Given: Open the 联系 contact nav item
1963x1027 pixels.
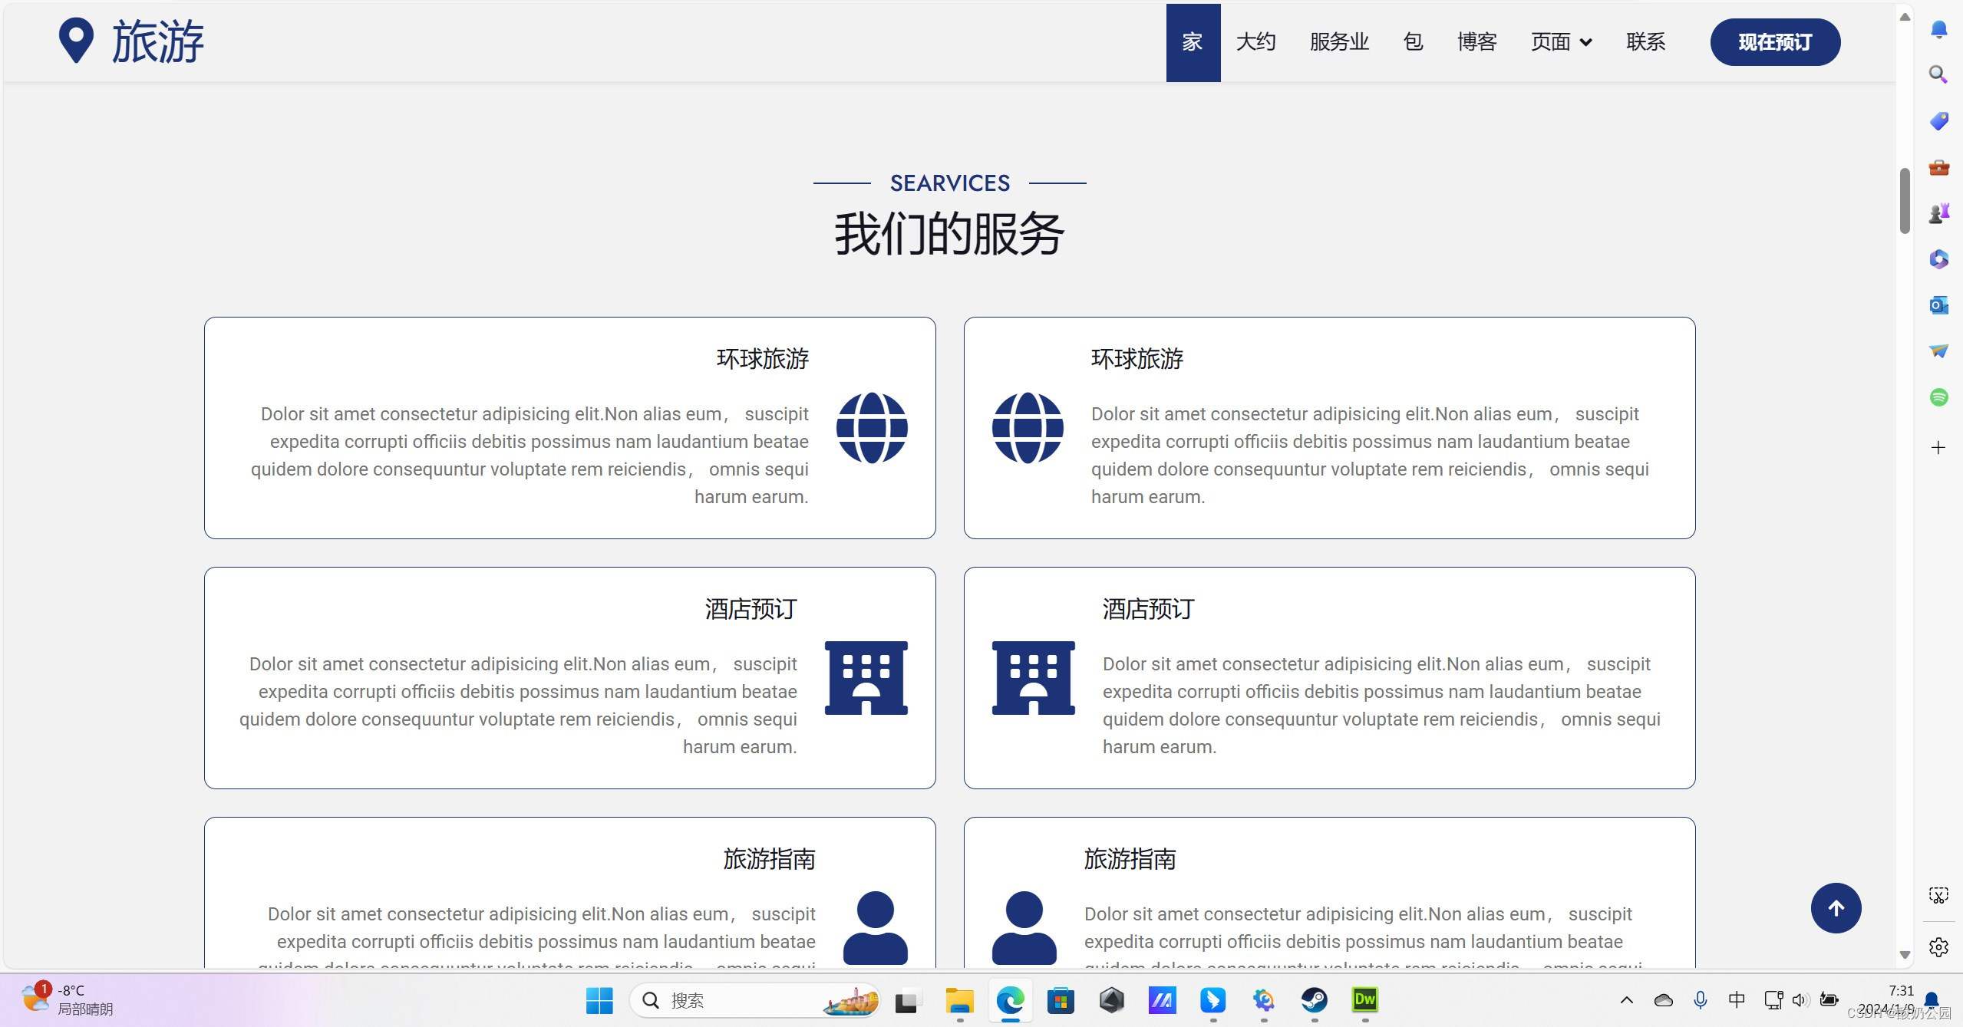Looking at the screenshot, I should tap(1645, 41).
